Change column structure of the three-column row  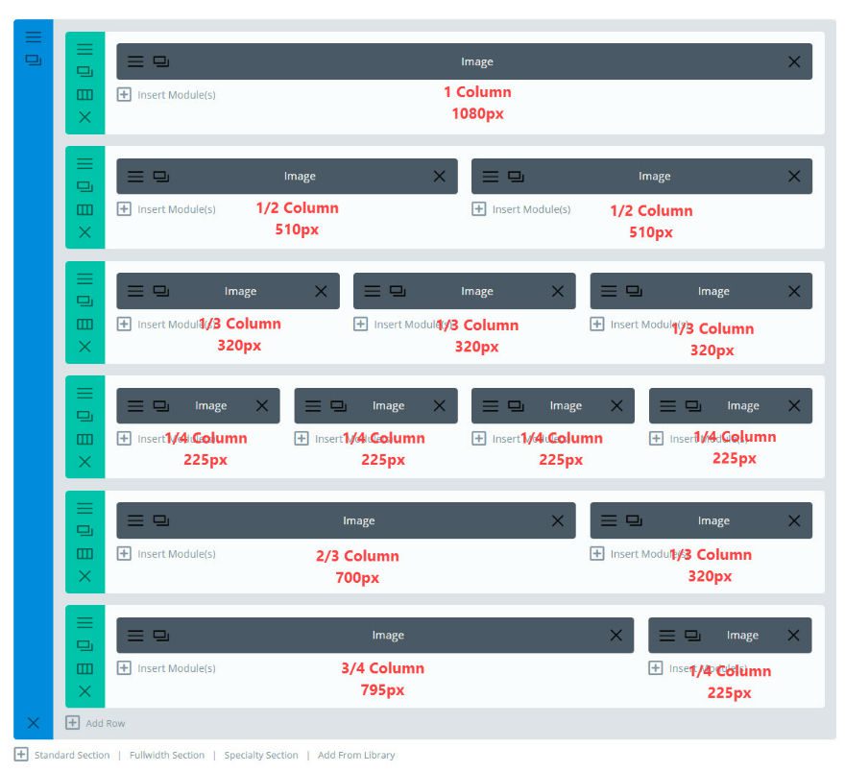[x=84, y=324]
